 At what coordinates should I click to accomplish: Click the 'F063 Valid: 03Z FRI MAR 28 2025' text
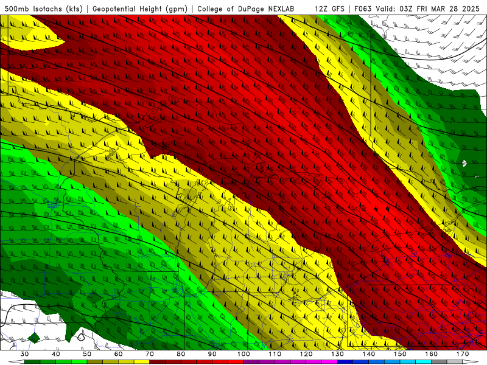point(417,9)
